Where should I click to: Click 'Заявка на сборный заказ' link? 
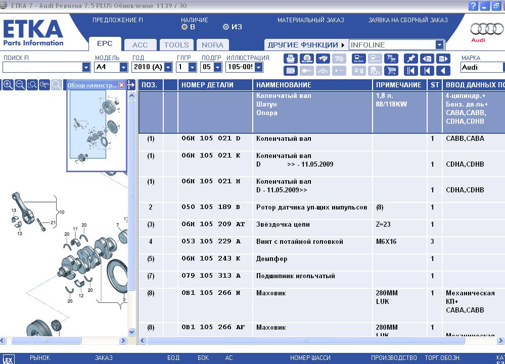coord(407,20)
